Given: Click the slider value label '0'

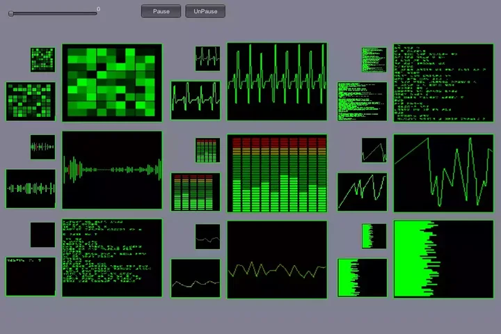Looking at the screenshot, I should [98, 9].
